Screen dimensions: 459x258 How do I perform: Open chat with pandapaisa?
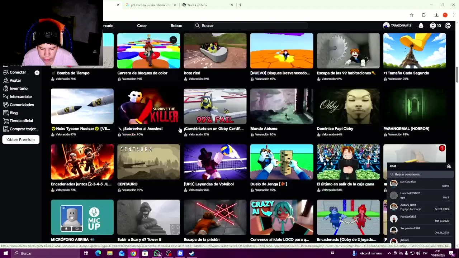click(420, 184)
